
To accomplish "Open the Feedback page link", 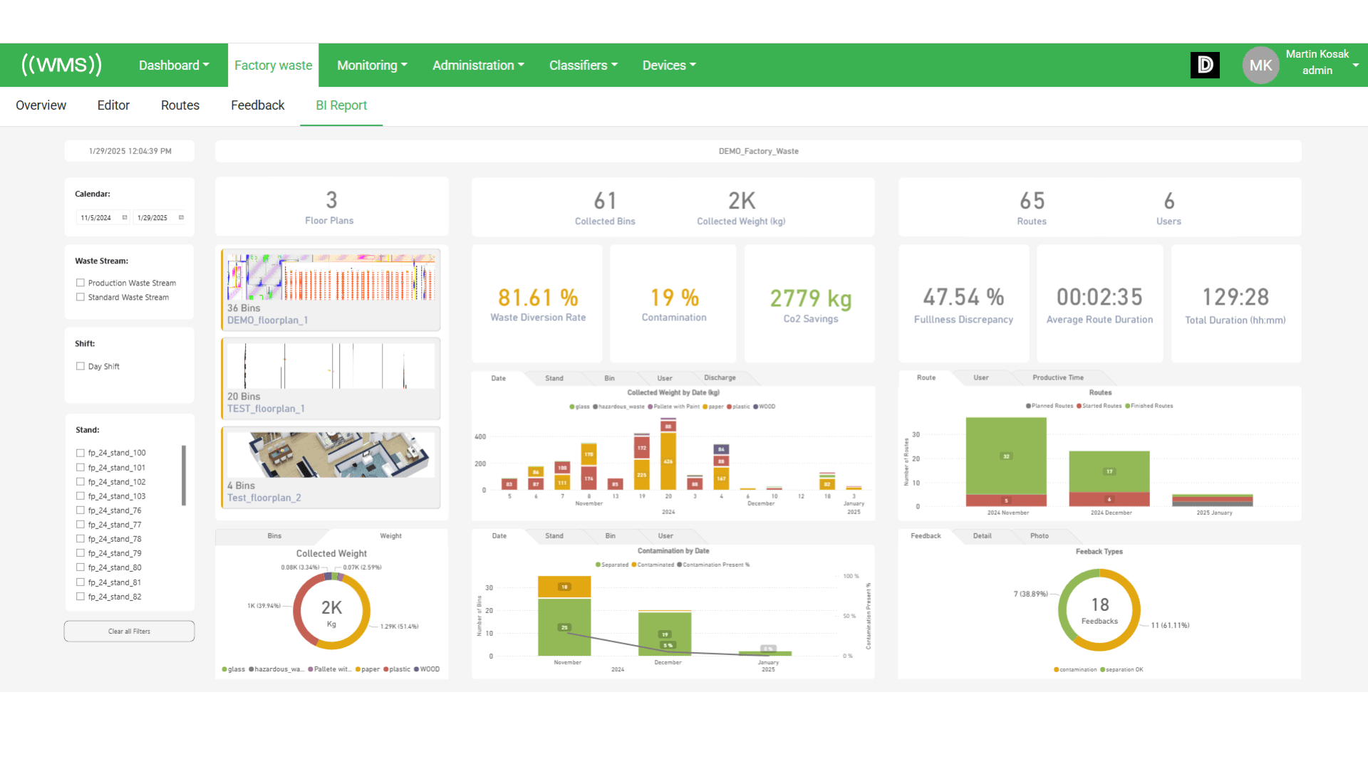I will 257,105.
